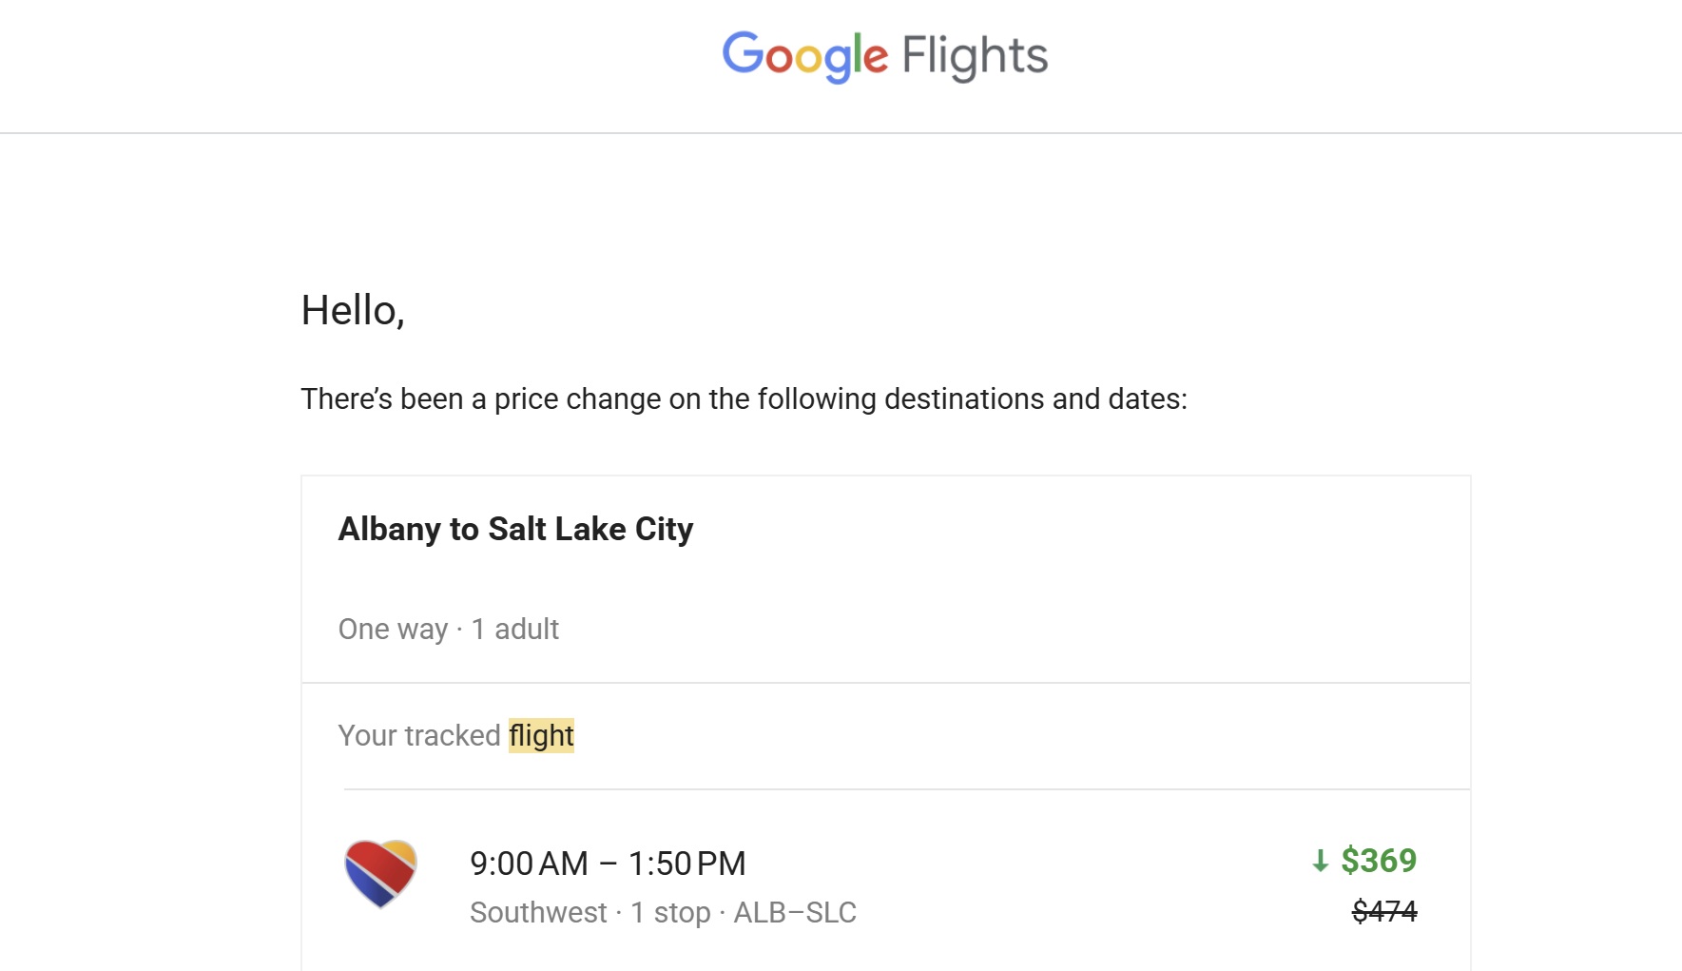Click the "1 stop" text

coord(670,912)
